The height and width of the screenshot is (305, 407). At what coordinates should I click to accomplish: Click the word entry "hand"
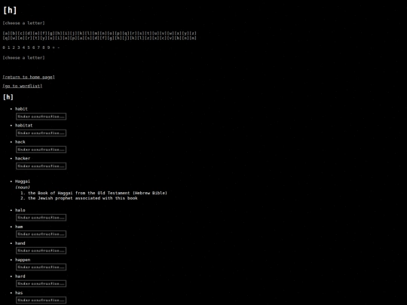(x=20, y=243)
